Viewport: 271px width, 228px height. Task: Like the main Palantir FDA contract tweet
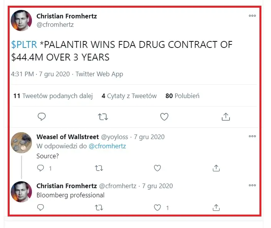tap(164, 116)
